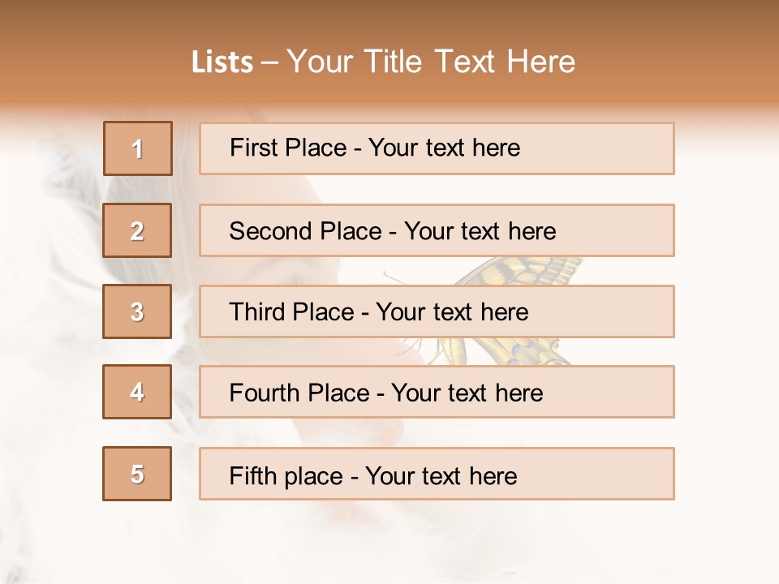Image resolution: width=779 pixels, height=584 pixels.
Task: Click the number 5 box
Action: pos(137,474)
